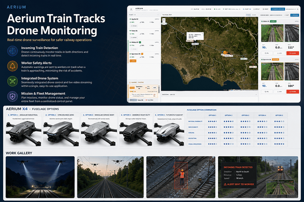Collapse the Alarms section header
Screen dimensions: 304x202
click(144, 82)
